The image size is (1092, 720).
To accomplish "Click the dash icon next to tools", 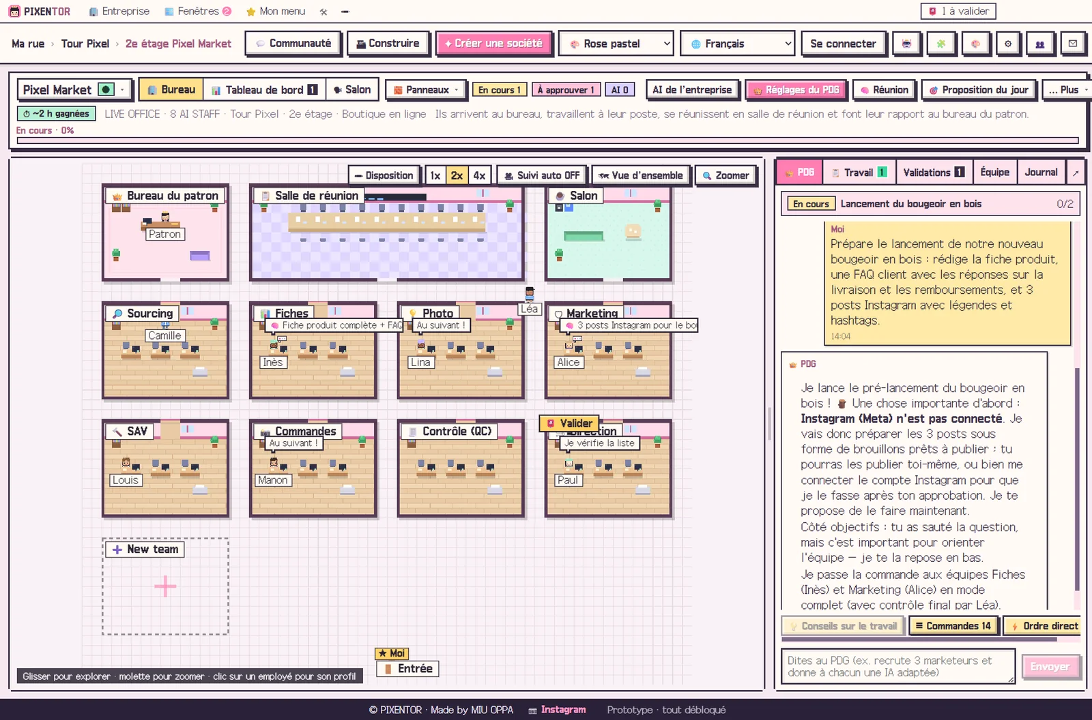I will click(x=345, y=12).
